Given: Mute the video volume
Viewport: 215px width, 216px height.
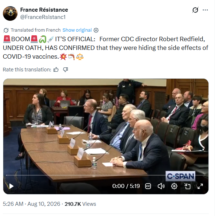Looking at the screenshot, I should (x=161, y=186).
